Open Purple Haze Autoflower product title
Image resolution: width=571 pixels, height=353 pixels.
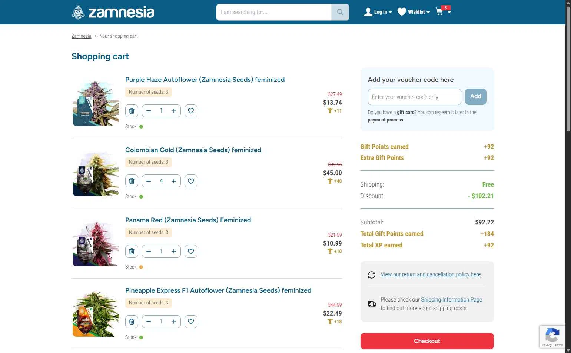pyautogui.click(x=205, y=80)
